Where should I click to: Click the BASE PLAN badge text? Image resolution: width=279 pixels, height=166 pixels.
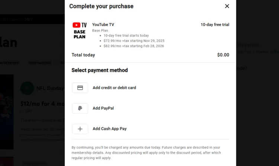tap(80, 34)
